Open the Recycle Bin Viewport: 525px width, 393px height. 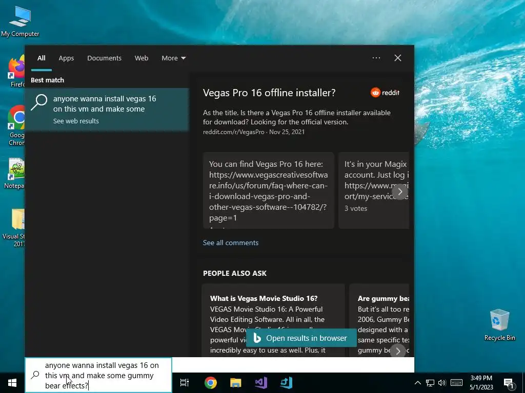[x=499, y=325]
